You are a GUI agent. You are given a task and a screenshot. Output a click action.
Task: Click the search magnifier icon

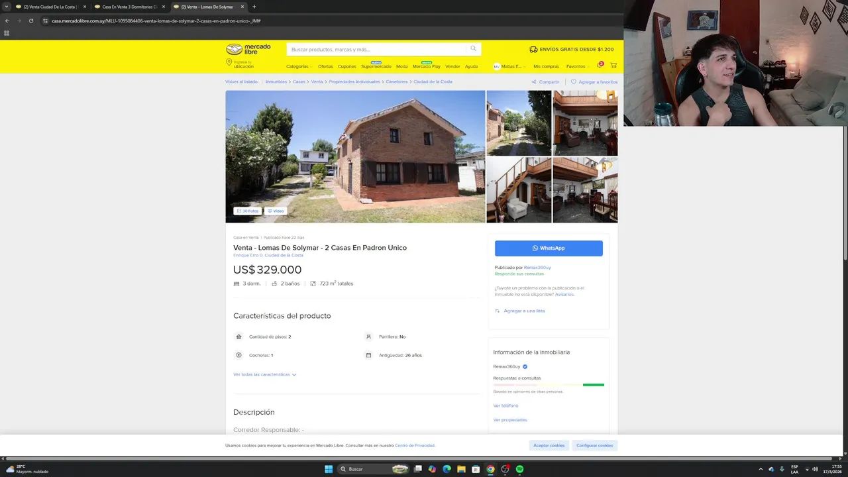tap(473, 48)
